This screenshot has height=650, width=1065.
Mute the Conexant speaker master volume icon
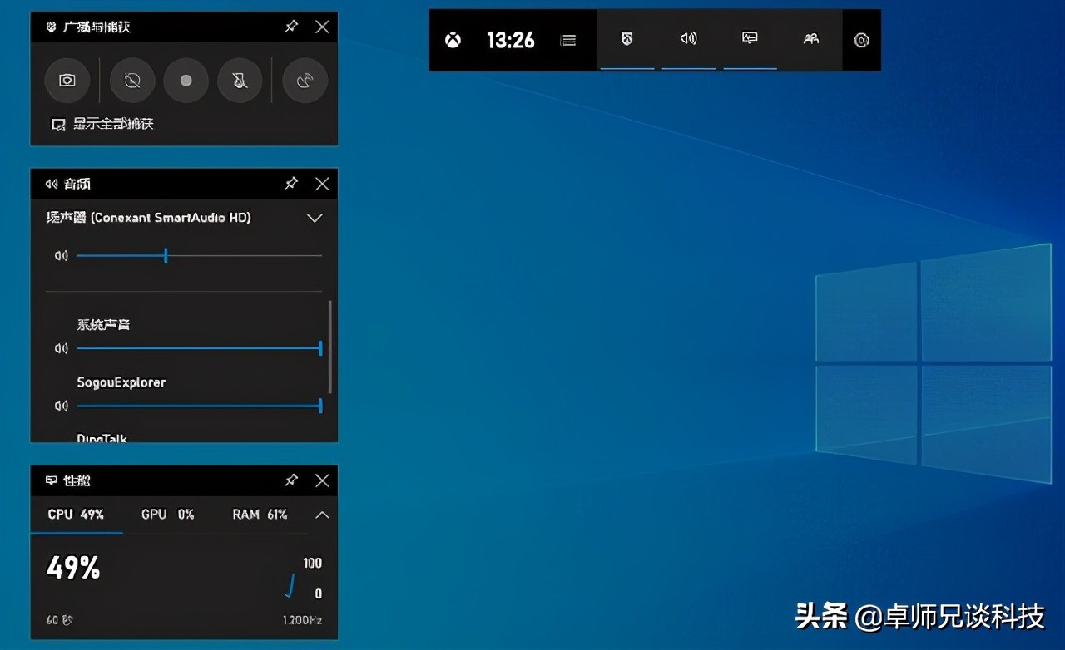pos(61,256)
